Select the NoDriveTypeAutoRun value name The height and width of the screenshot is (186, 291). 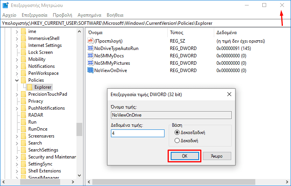tap(116, 48)
